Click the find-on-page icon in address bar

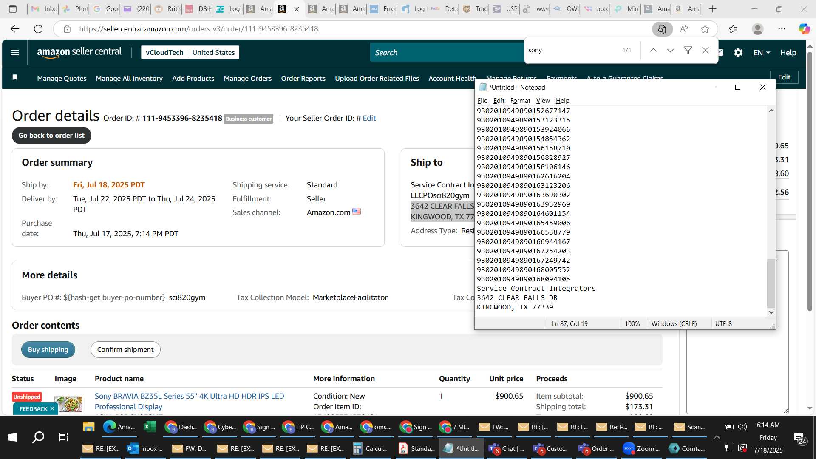(662, 29)
